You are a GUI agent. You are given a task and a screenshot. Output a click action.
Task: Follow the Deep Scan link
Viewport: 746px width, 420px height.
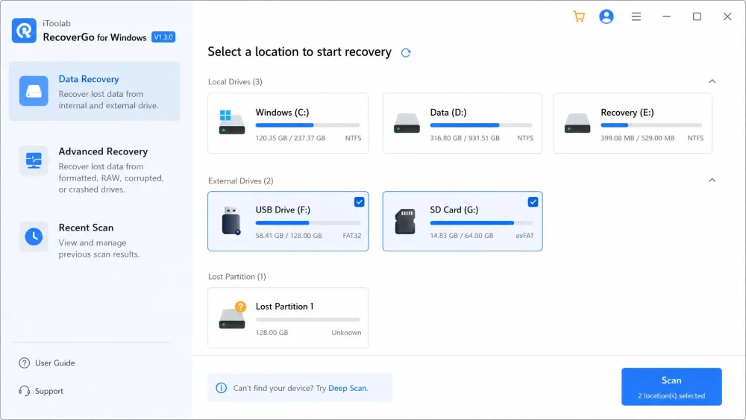click(x=348, y=388)
